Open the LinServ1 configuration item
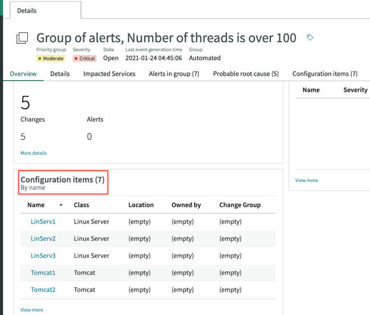370x315 pixels. pos(43,222)
